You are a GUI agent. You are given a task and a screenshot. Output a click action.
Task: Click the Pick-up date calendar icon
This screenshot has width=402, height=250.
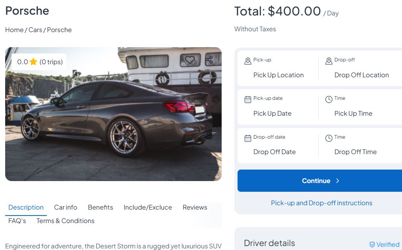click(248, 99)
